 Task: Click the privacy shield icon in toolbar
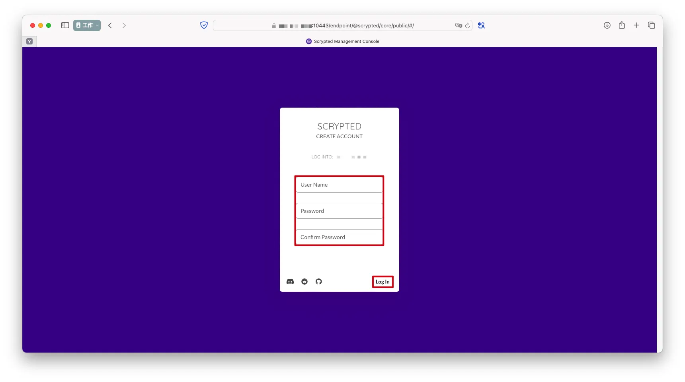(x=204, y=25)
